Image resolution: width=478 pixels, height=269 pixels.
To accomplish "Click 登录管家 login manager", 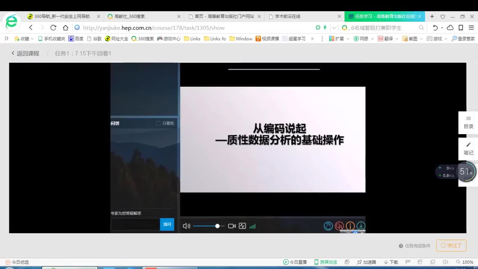I will pos(463,38).
